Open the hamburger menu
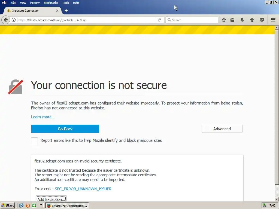Image resolution: width=279 pixels, height=209 pixels. pos(273,20)
